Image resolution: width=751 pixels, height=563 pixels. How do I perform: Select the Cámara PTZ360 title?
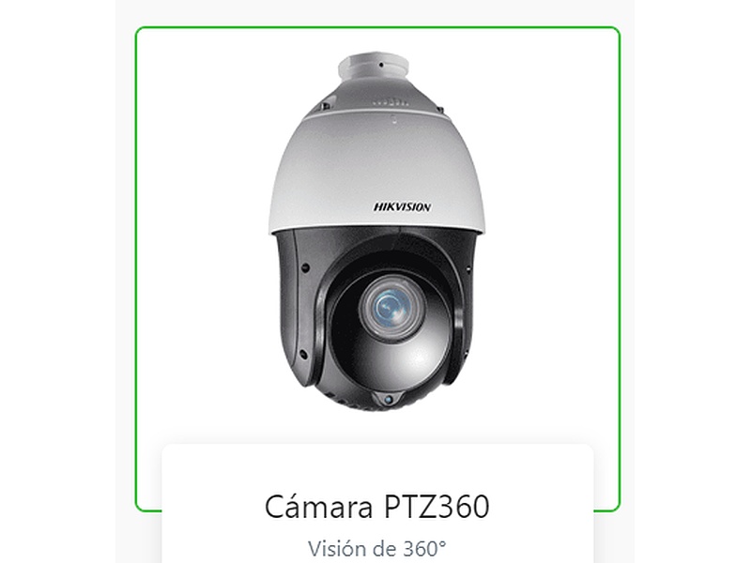[377, 507]
